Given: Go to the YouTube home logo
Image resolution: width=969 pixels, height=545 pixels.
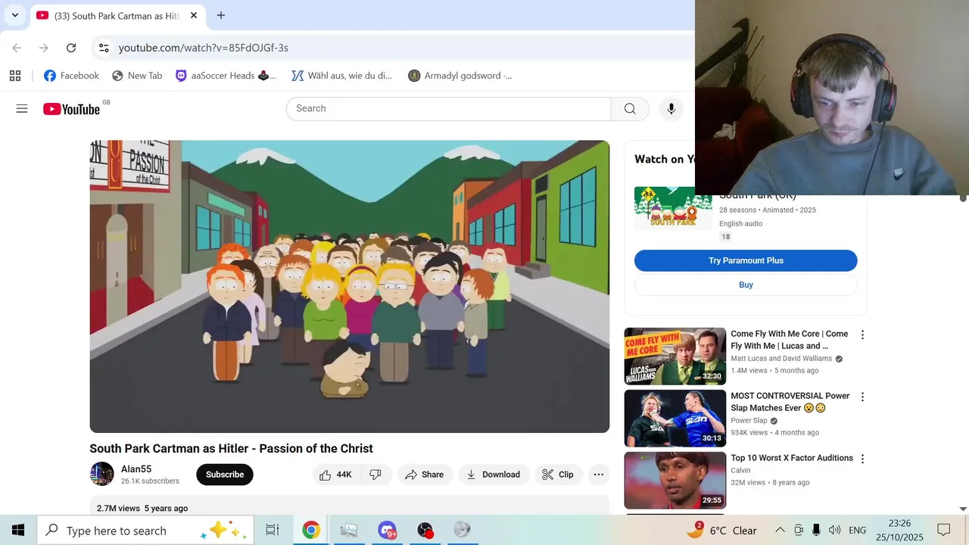Looking at the screenshot, I should tap(71, 109).
